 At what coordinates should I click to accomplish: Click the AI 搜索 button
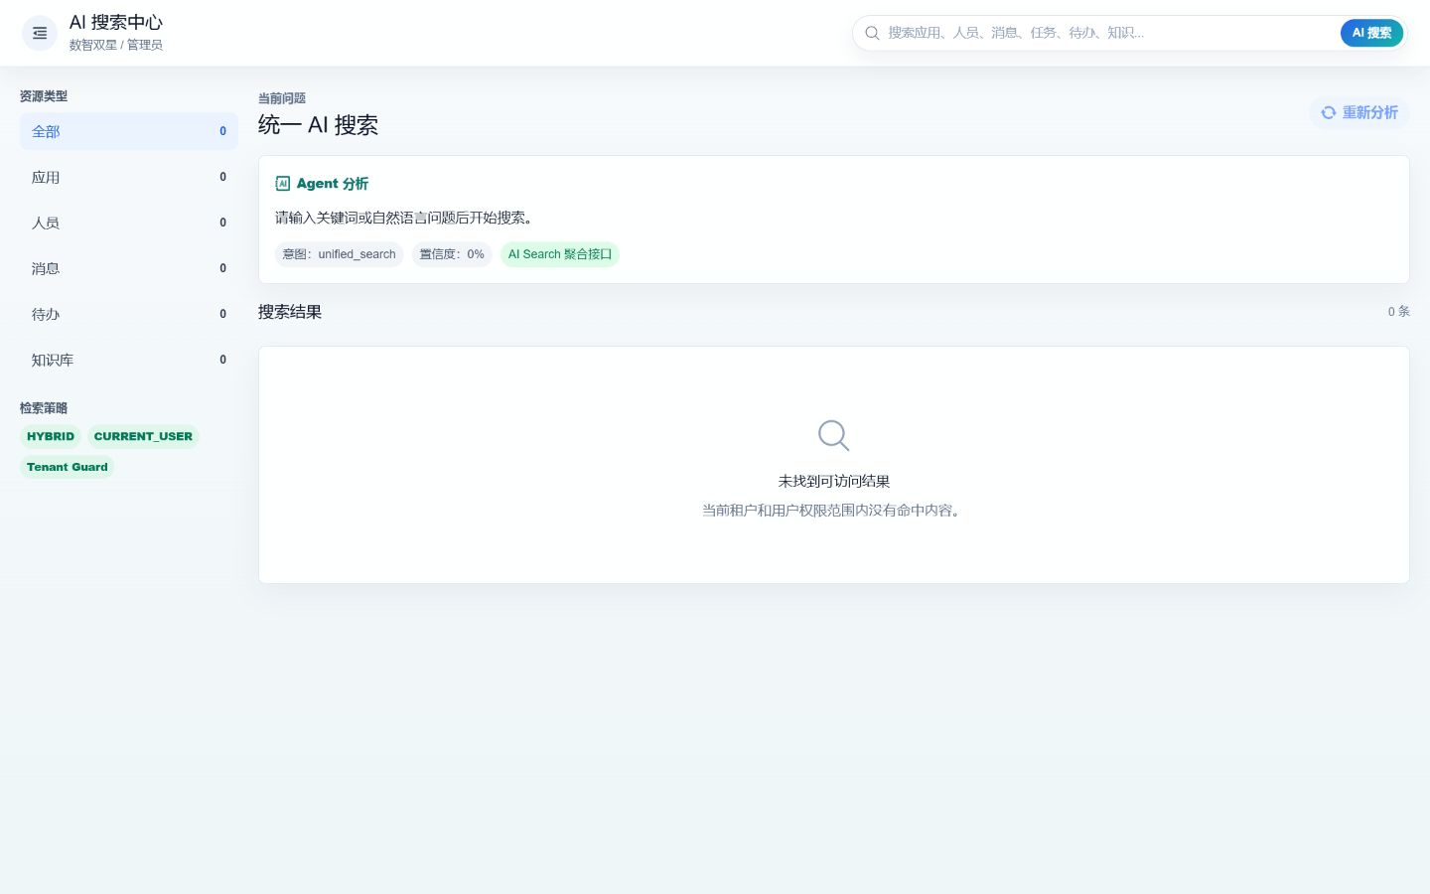click(x=1371, y=33)
